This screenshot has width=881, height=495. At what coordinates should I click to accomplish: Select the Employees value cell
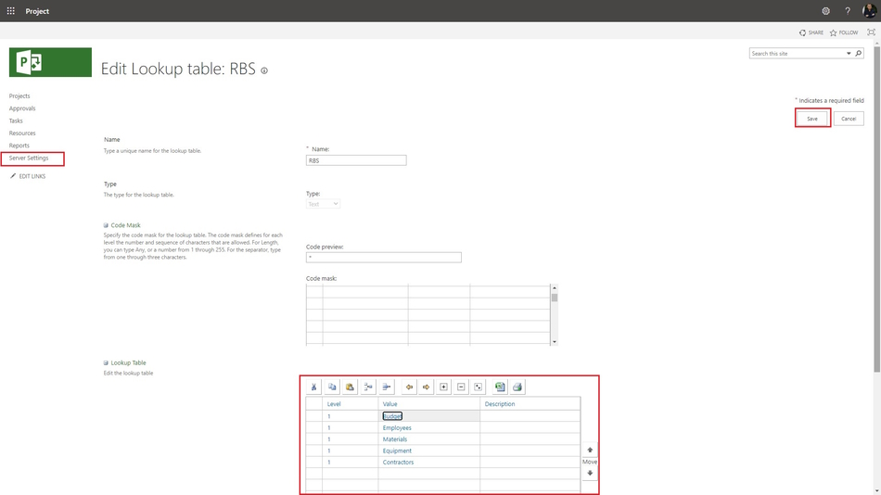click(428, 427)
